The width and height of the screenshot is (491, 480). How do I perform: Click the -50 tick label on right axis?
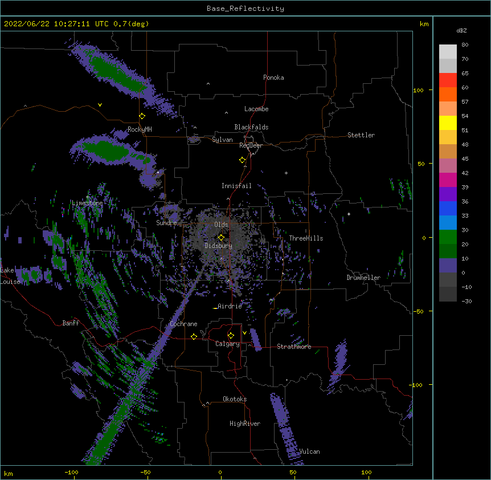[418, 311]
